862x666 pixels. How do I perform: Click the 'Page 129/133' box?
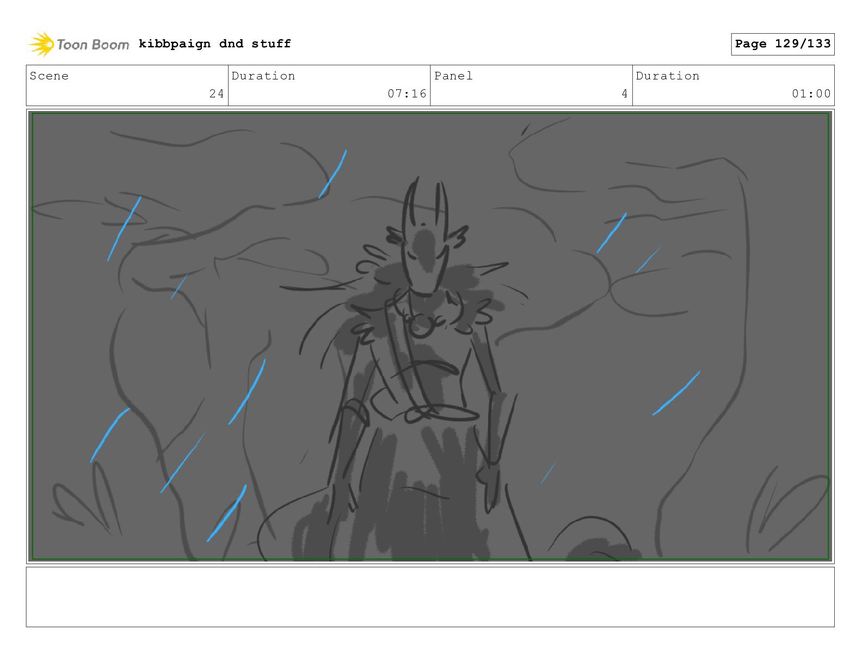click(x=783, y=44)
